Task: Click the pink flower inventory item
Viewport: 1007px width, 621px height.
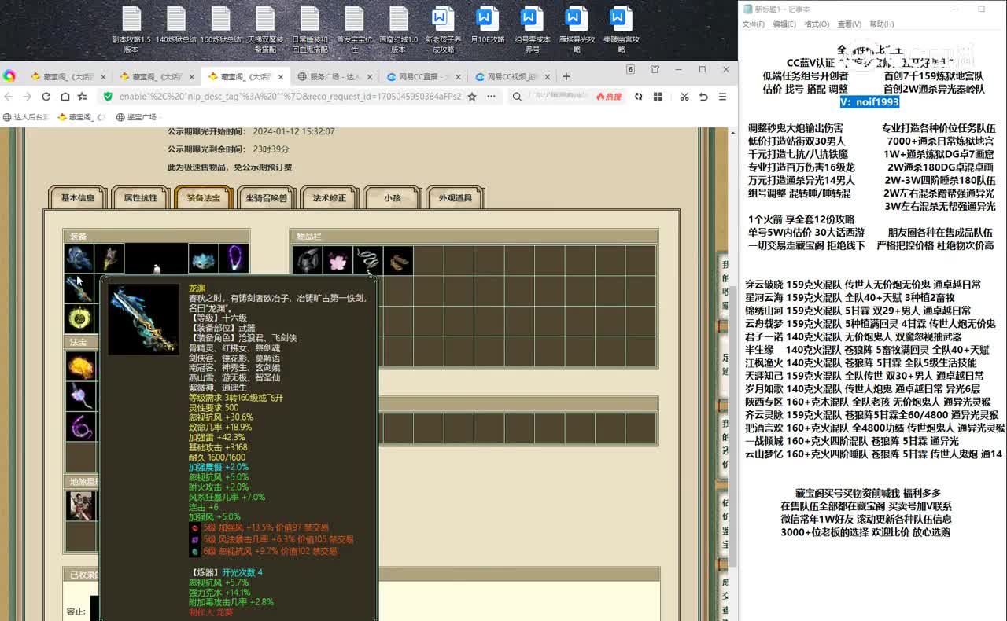Action: [x=338, y=260]
